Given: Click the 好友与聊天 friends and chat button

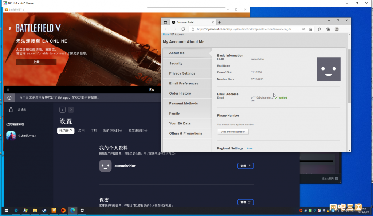Looking at the screenshot, I should click(330, 179).
